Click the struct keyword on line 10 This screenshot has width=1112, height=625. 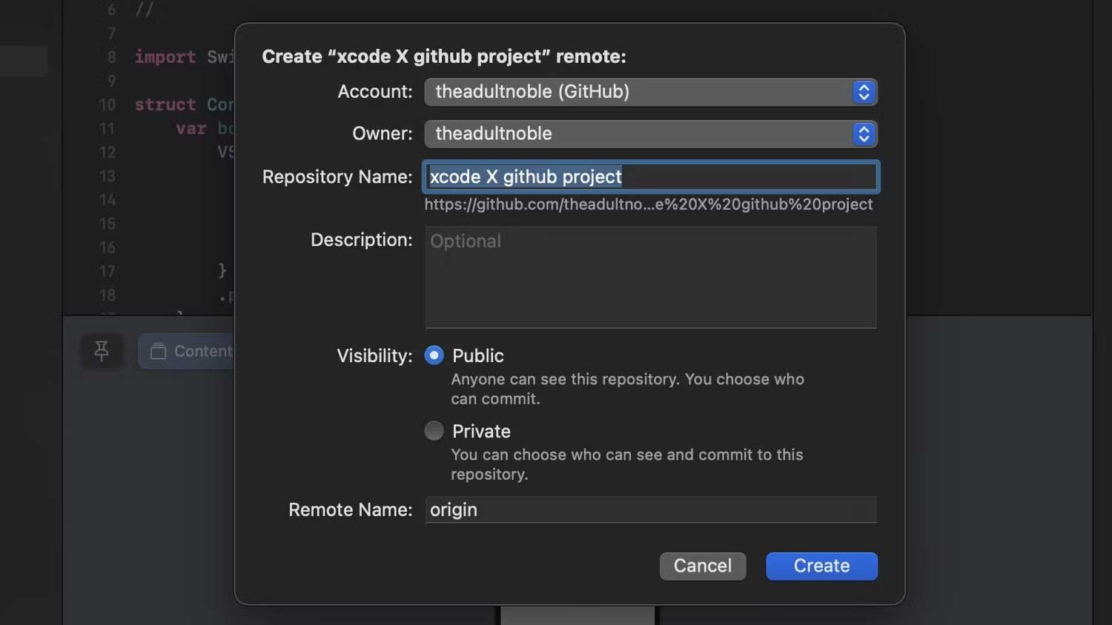165,104
